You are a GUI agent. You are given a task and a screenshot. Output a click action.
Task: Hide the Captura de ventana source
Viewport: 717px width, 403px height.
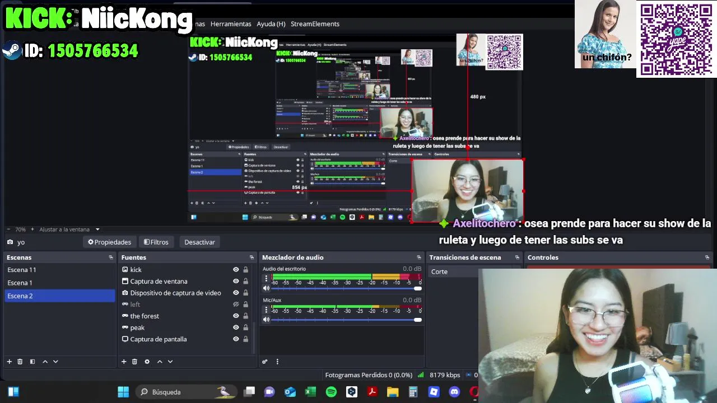point(236,282)
